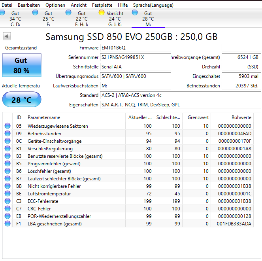Click the Gut 80 % health status button
262x261 pixels.
tap(22, 65)
